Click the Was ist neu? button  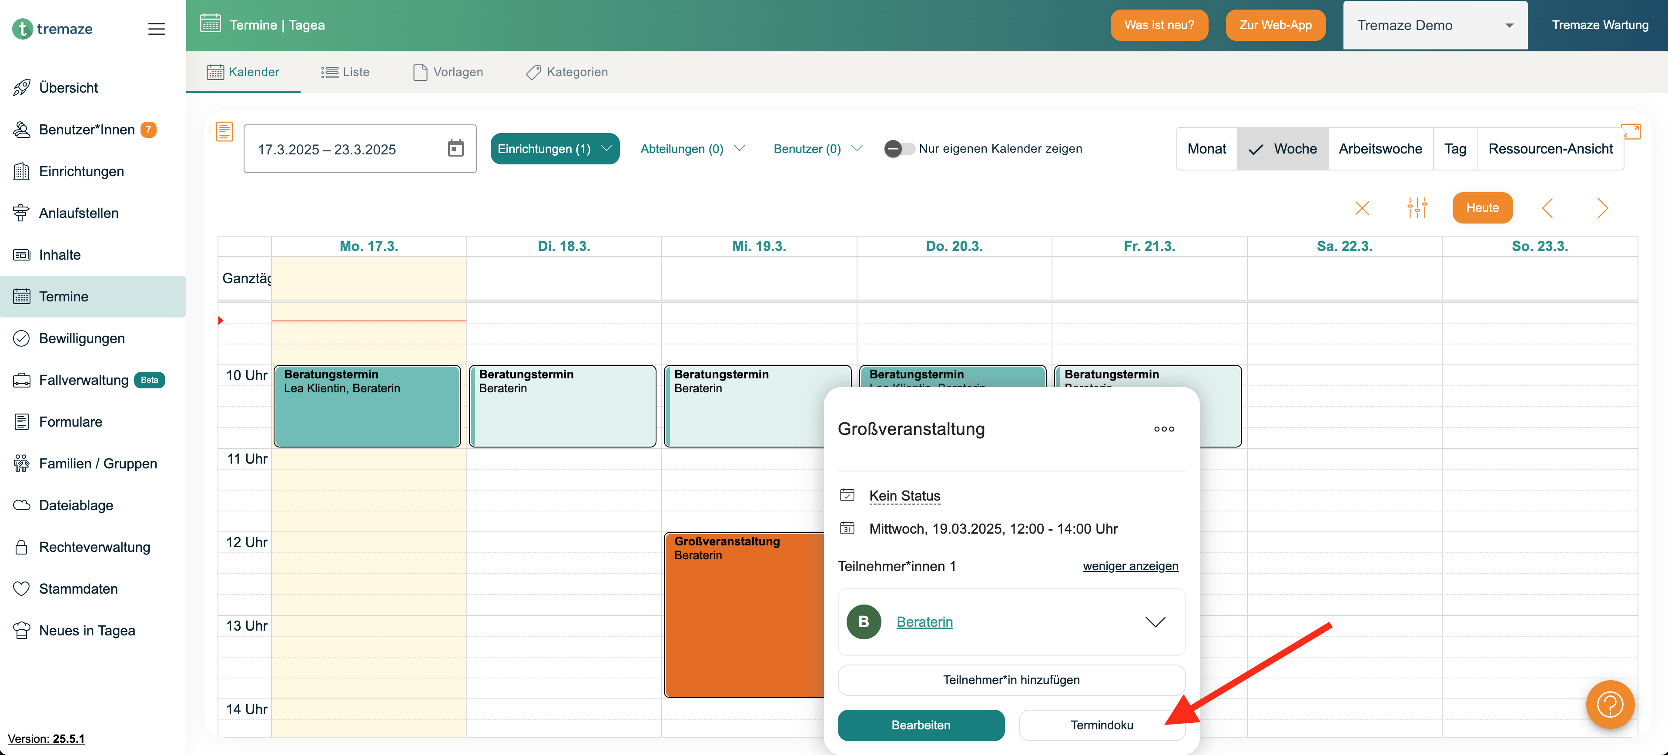[1159, 25]
